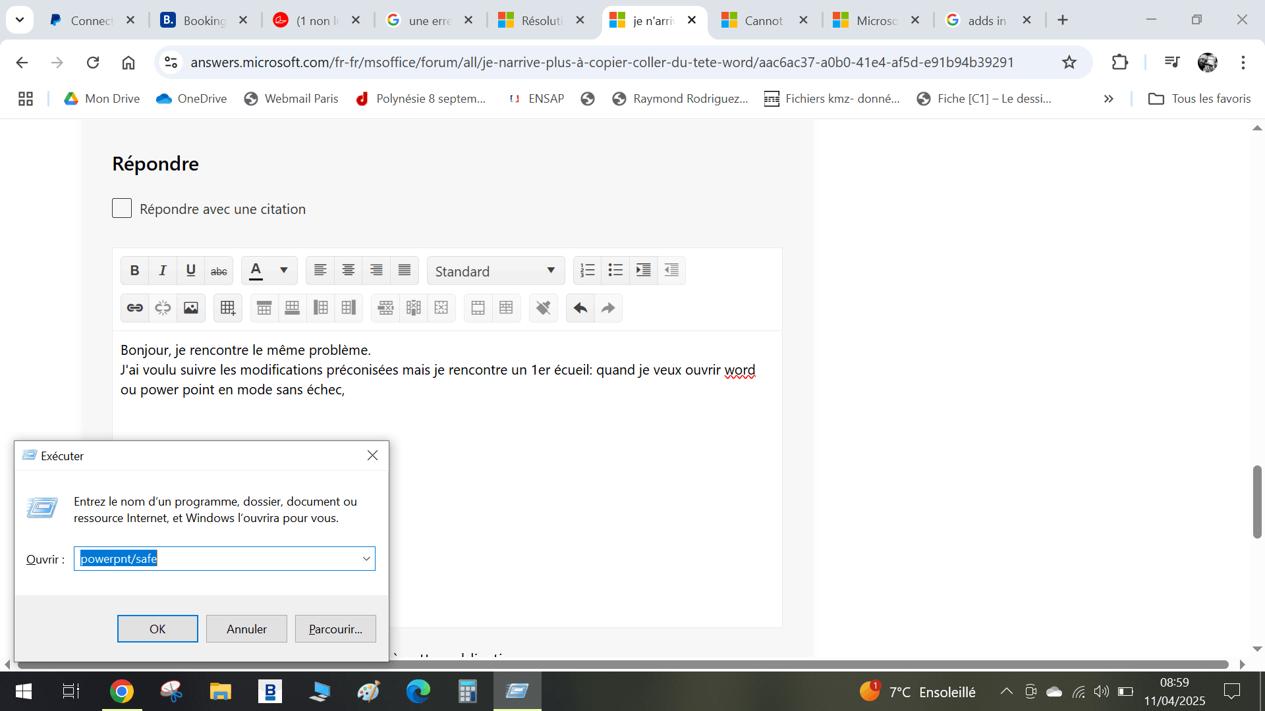
Task: Undo the last edit in reply editor
Action: (580, 308)
